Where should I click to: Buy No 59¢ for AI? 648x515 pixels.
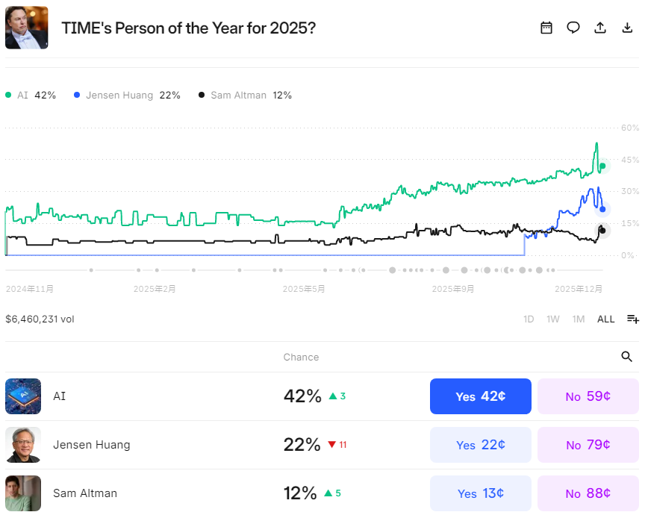(588, 396)
